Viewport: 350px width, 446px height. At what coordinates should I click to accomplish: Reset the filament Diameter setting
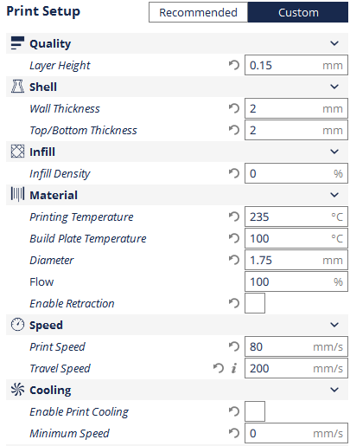click(x=234, y=260)
